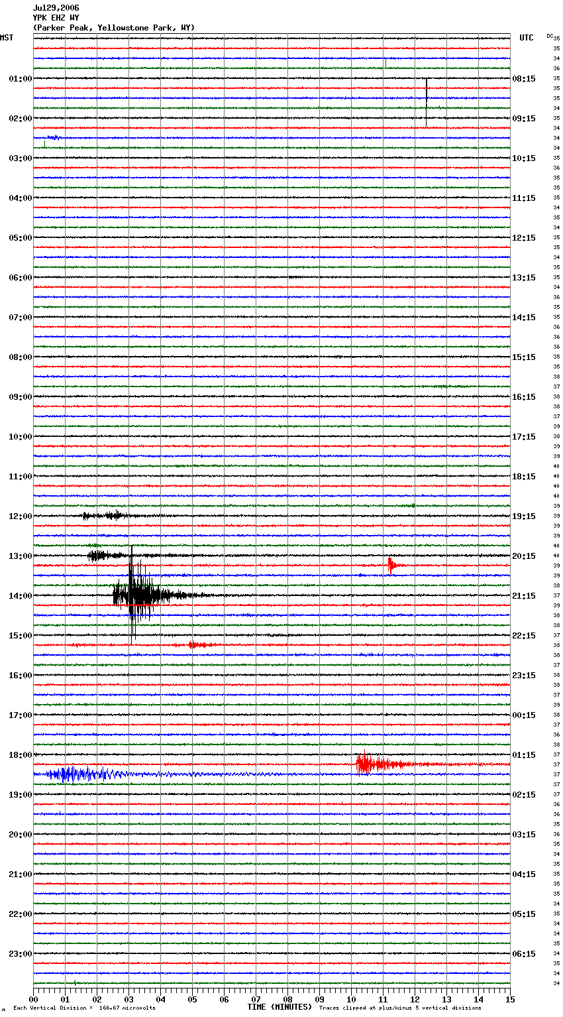Image resolution: width=563 pixels, height=1017 pixels.
Task: Select the '18:00' MST hour label
Action: tap(20, 755)
